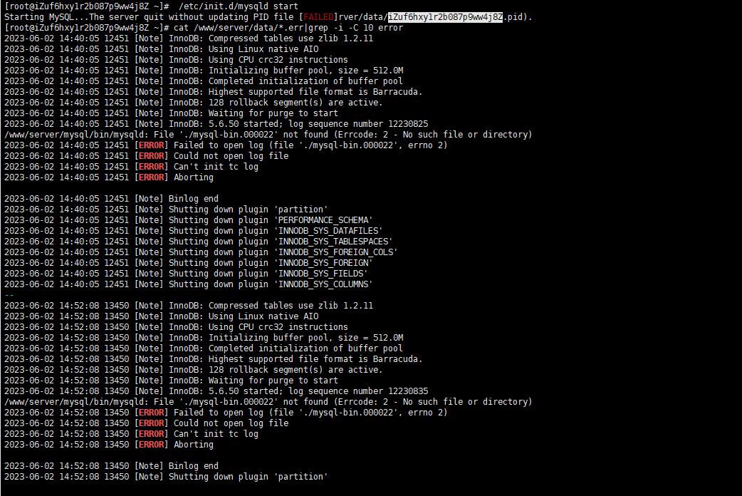Image resolution: width=742 pixels, height=496 pixels.
Task: Click the red FAILED status text
Action: (318, 17)
